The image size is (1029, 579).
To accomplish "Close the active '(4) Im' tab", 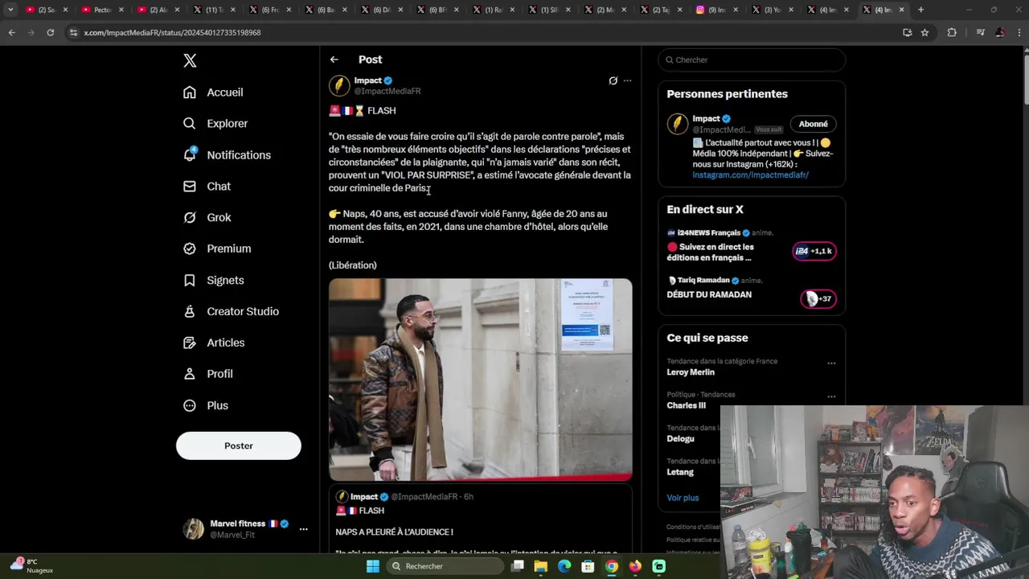I will tap(901, 10).
